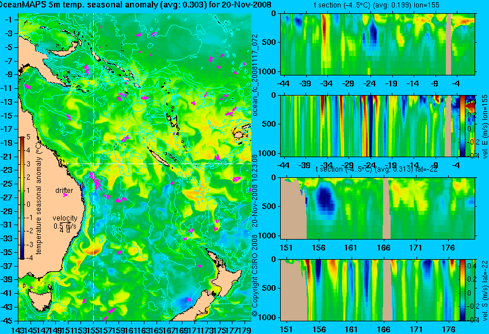
Task: Select the 'velocity' legend label
Action: click(x=65, y=218)
